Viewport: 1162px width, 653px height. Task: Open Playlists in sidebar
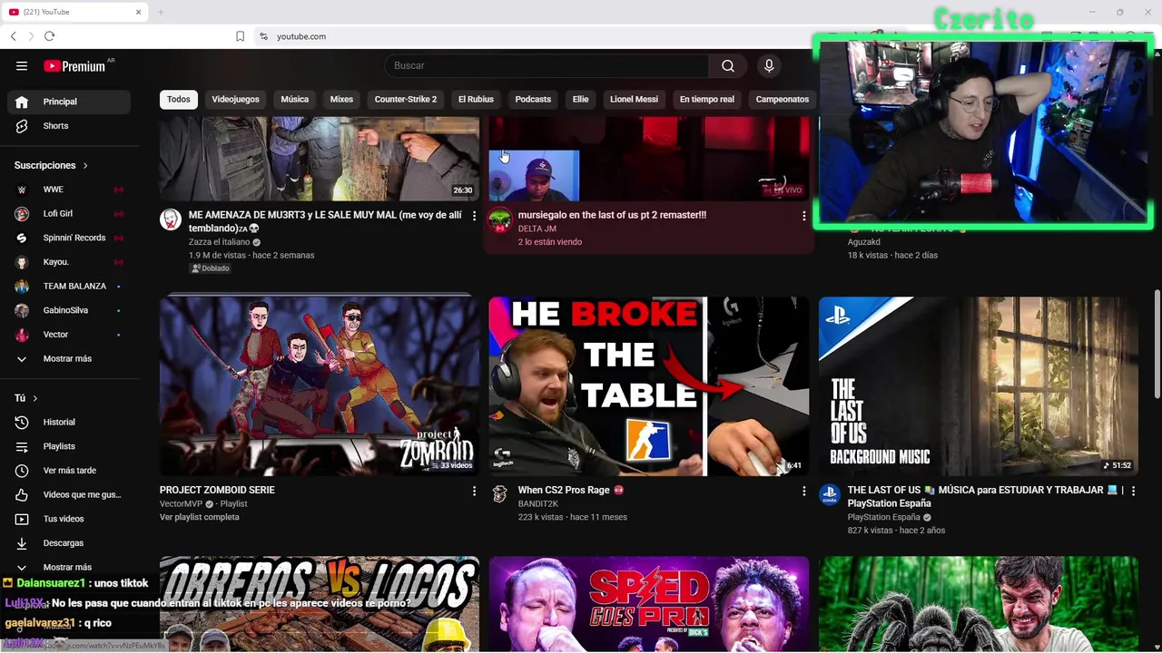[x=69, y=446]
